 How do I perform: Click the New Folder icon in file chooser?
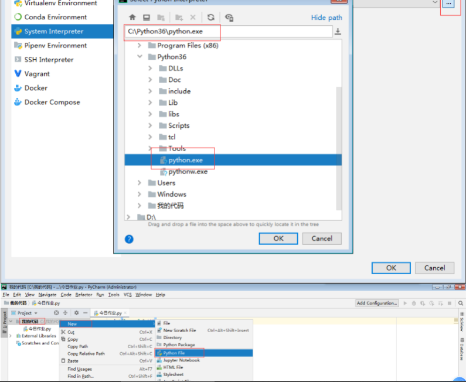pyautogui.click(x=179, y=18)
